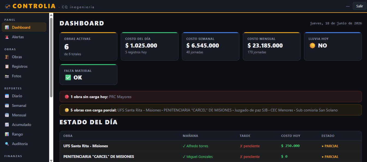Click the Falta Material card
367x162 pixels.
click(x=88, y=75)
